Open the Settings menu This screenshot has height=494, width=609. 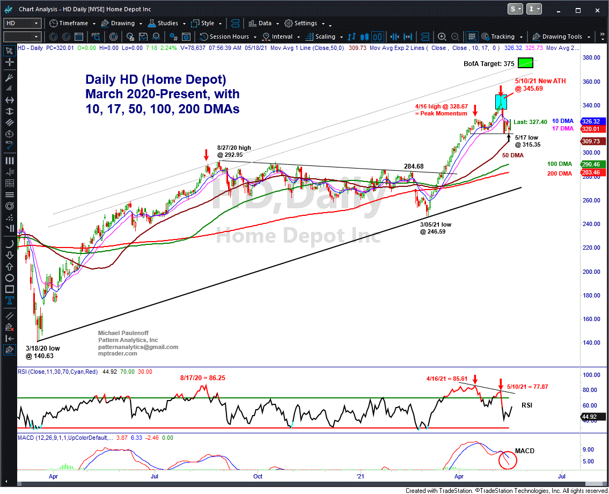coord(305,23)
